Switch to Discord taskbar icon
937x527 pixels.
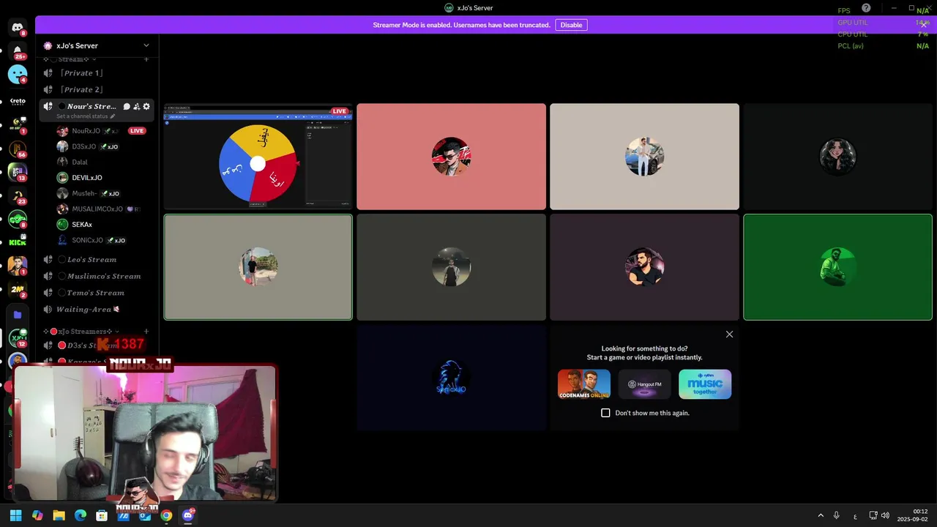coord(187,515)
